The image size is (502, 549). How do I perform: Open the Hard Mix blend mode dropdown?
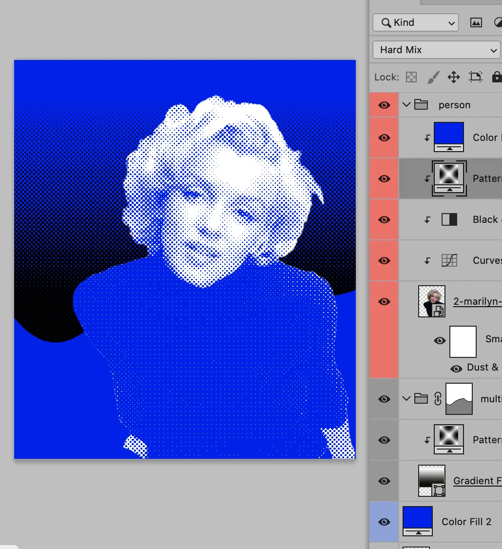coord(437,50)
